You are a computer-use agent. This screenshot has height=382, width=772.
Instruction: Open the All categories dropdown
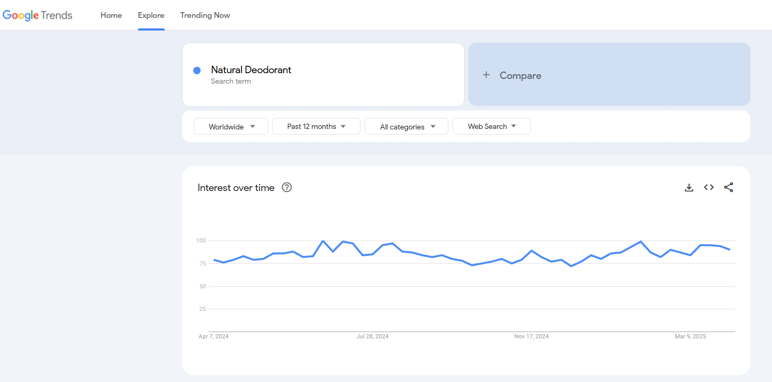click(406, 126)
